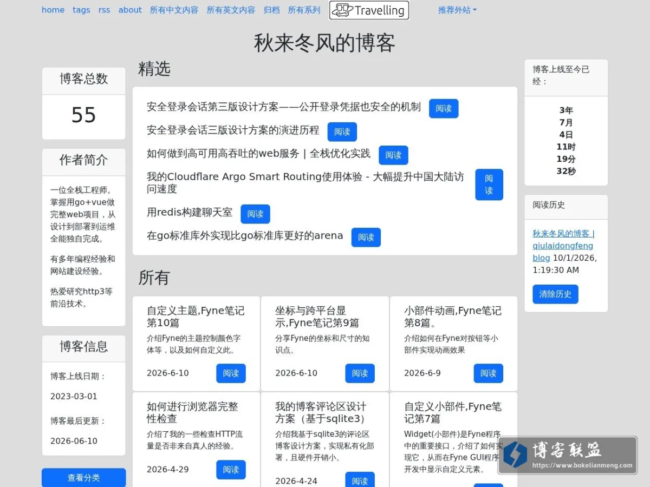650x487 pixels.
Task: Open 所有中文内容 in navbar
Action: (174, 10)
